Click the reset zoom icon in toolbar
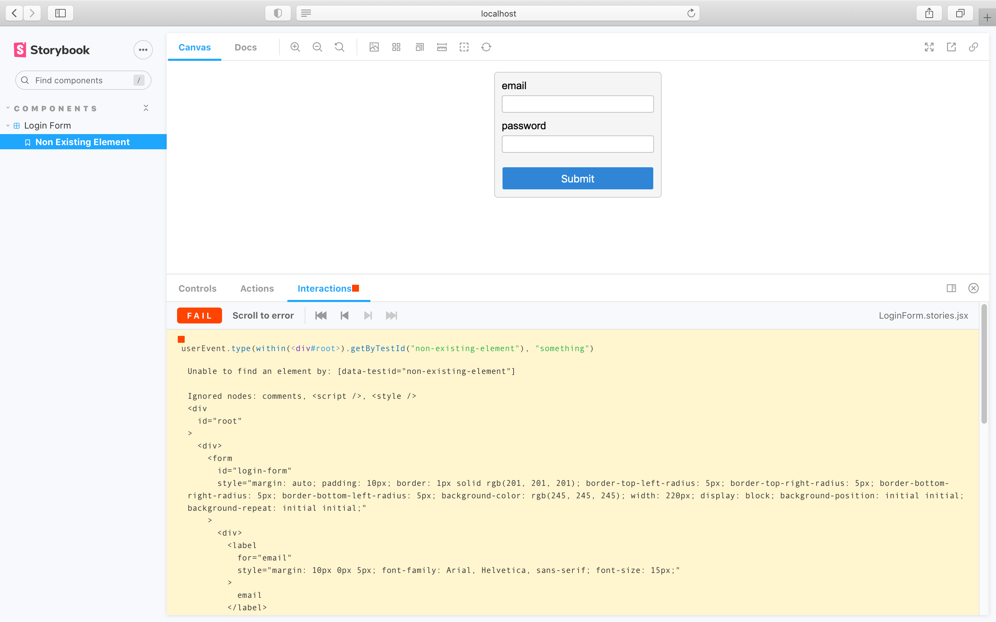 [x=341, y=47]
